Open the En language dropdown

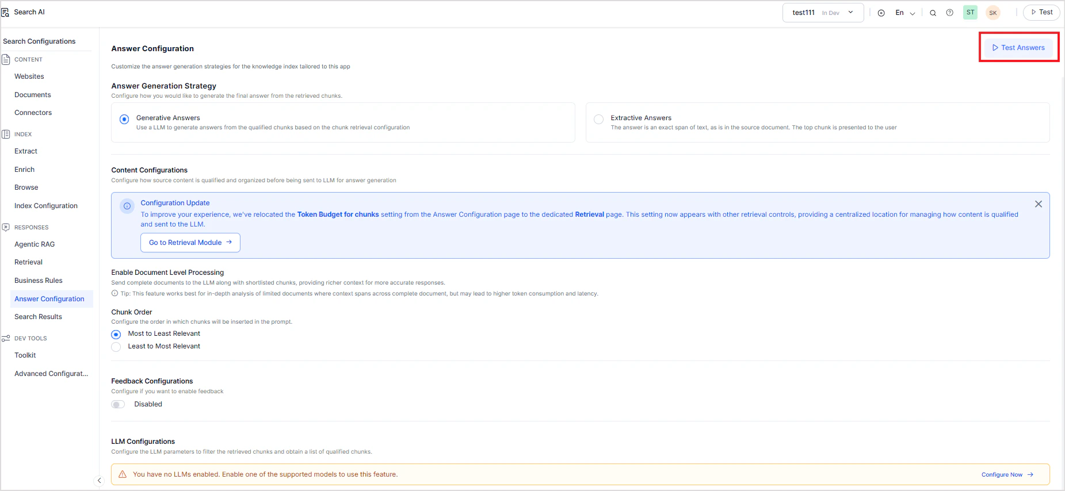(905, 13)
